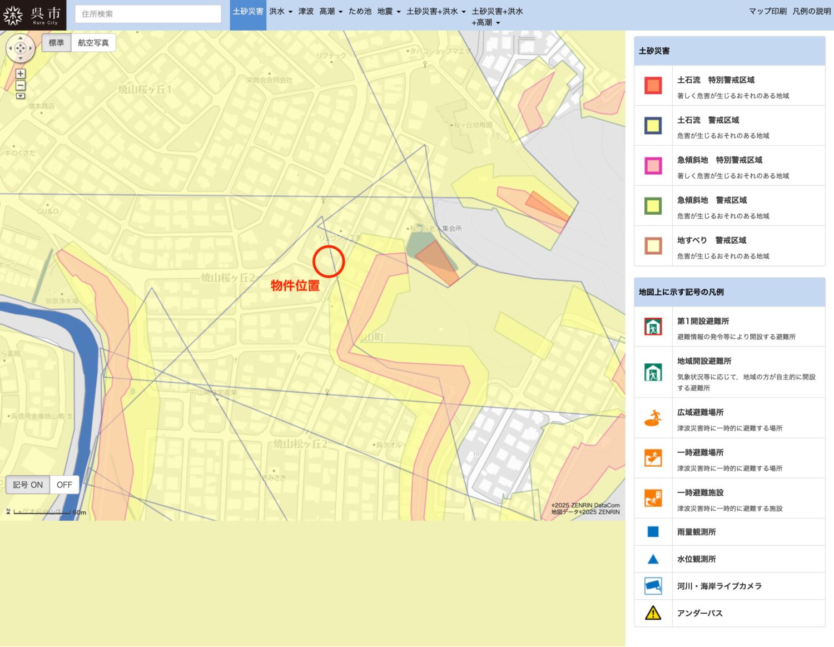This screenshot has width=834, height=647.
Task: Click the 広域避難場所 legend icon
Action: click(653, 418)
